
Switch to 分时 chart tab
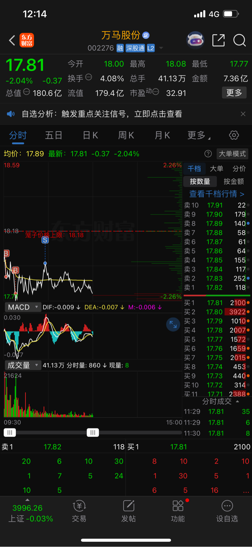tap(18, 136)
